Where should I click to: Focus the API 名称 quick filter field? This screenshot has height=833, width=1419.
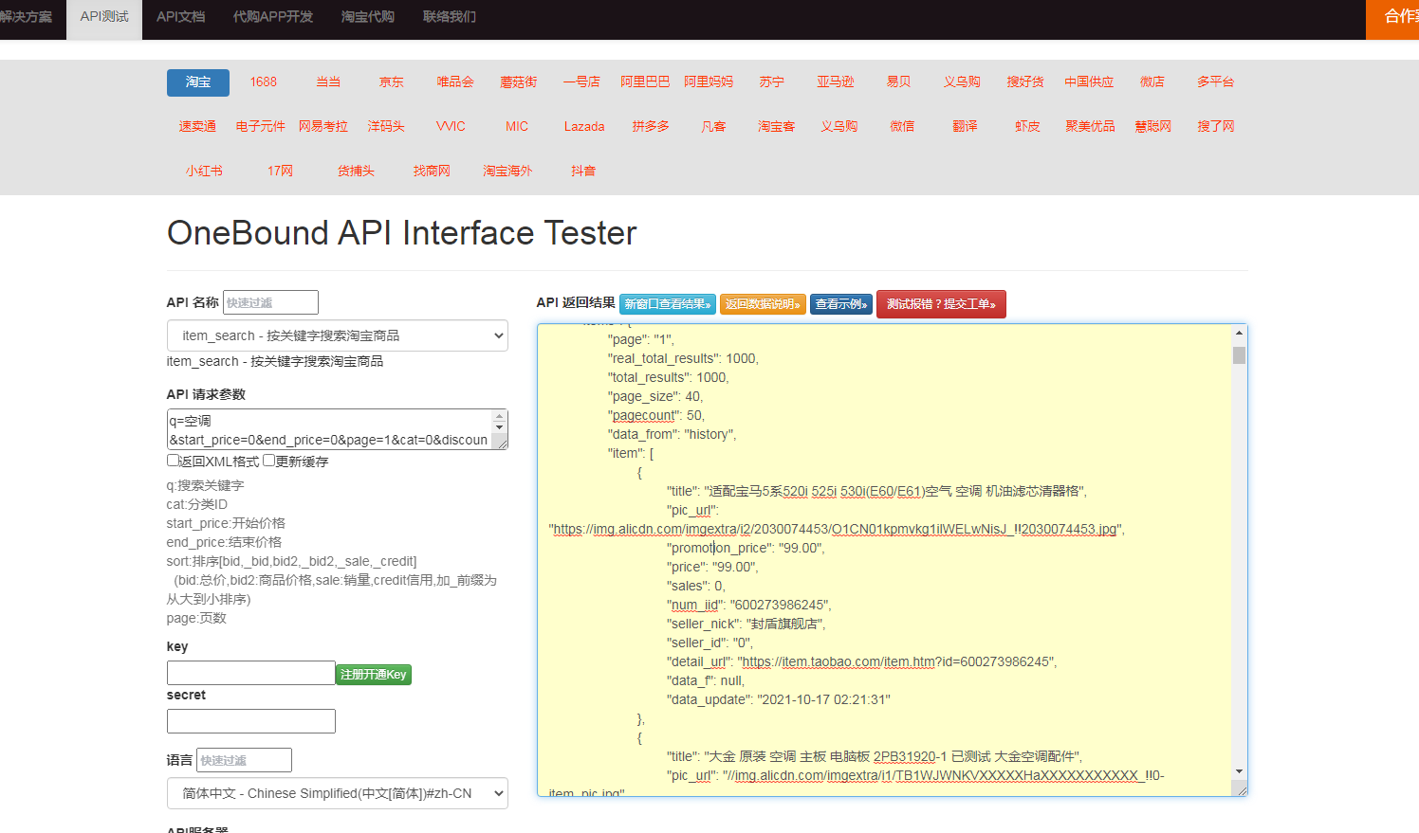point(270,302)
